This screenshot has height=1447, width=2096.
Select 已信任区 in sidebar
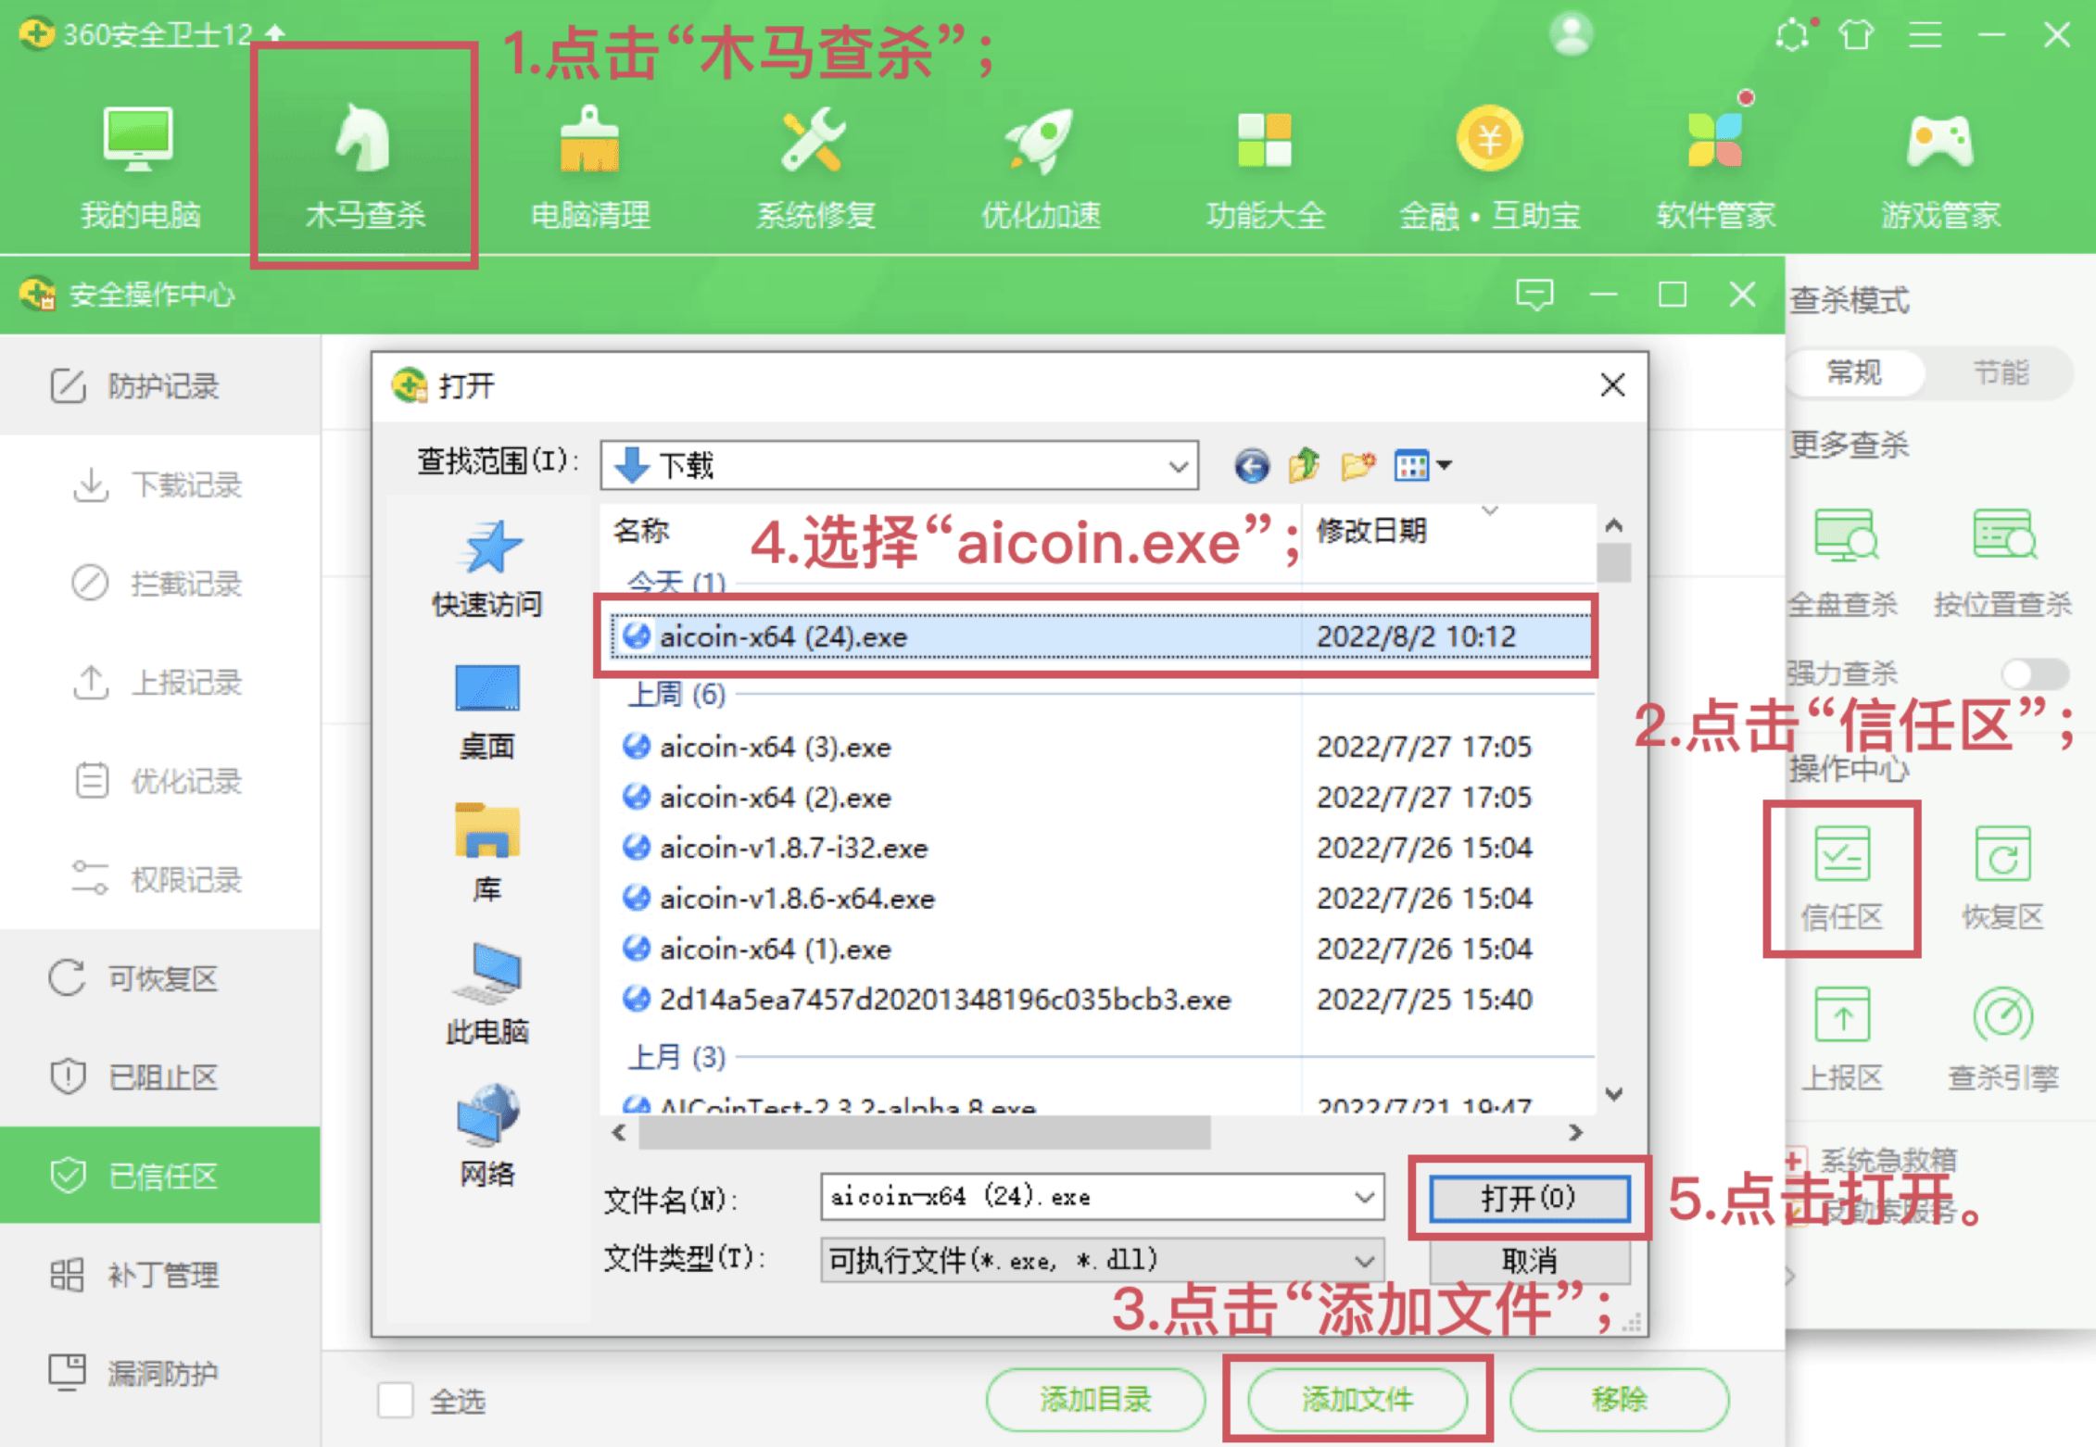[x=160, y=1176]
